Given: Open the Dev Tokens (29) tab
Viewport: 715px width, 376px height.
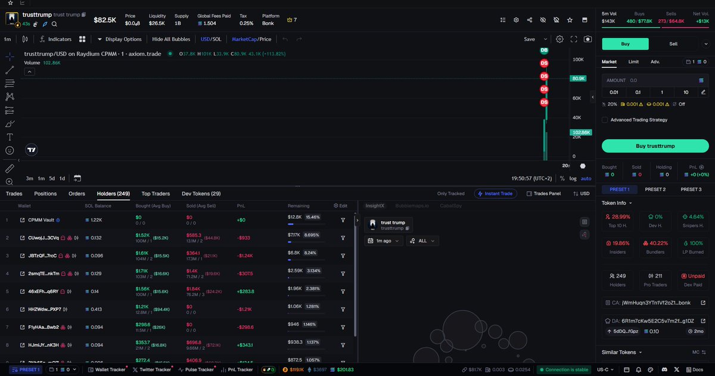Looking at the screenshot, I should click(x=201, y=194).
